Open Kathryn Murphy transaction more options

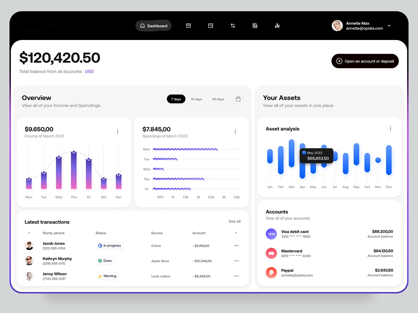237,261
